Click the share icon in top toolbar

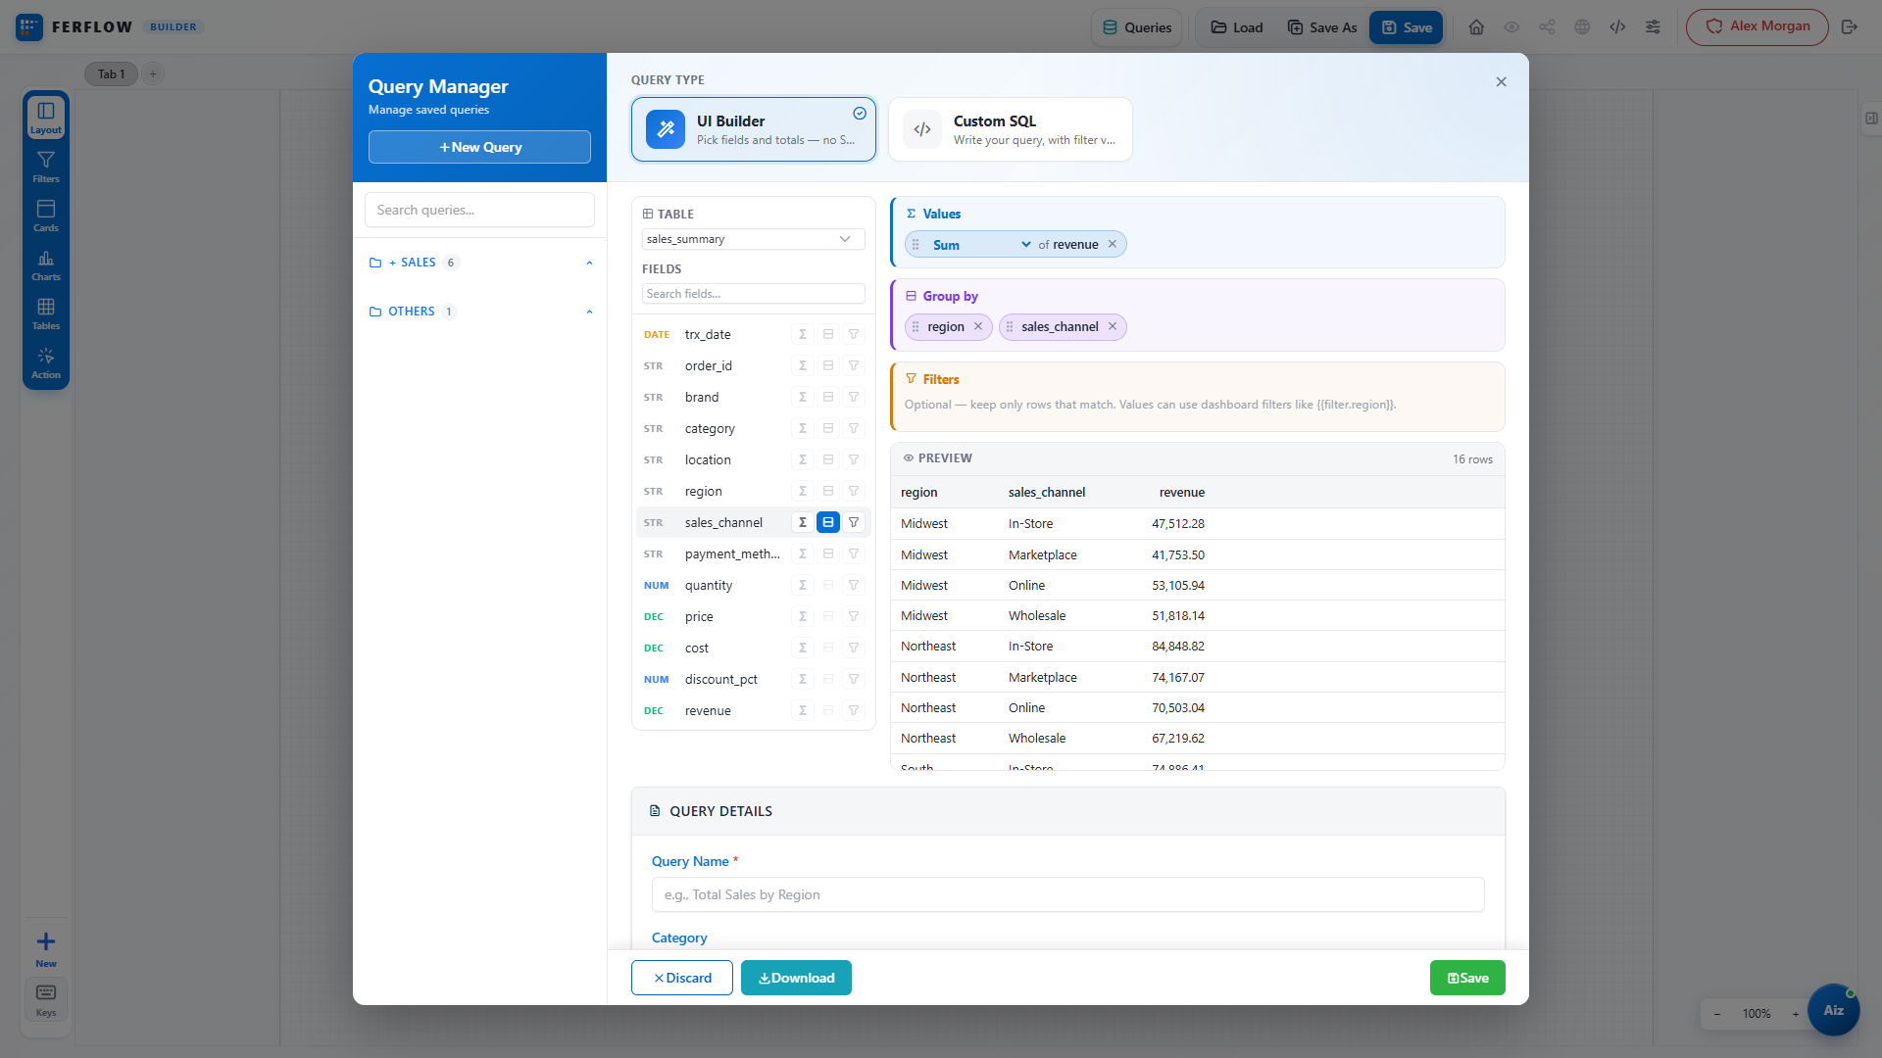[x=1547, y=27]
